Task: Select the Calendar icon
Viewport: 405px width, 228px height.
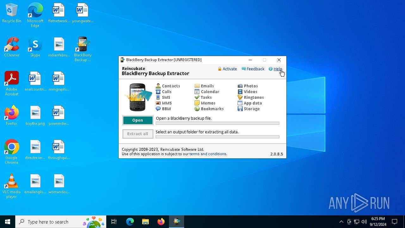Action: (197, 92)
